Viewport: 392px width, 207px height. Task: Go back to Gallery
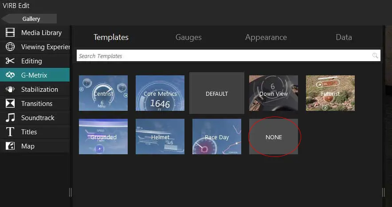29,19
